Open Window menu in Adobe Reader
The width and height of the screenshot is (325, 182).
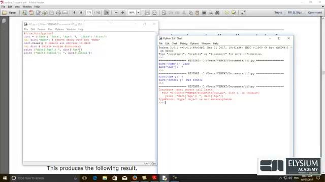[x=27, y=7]
